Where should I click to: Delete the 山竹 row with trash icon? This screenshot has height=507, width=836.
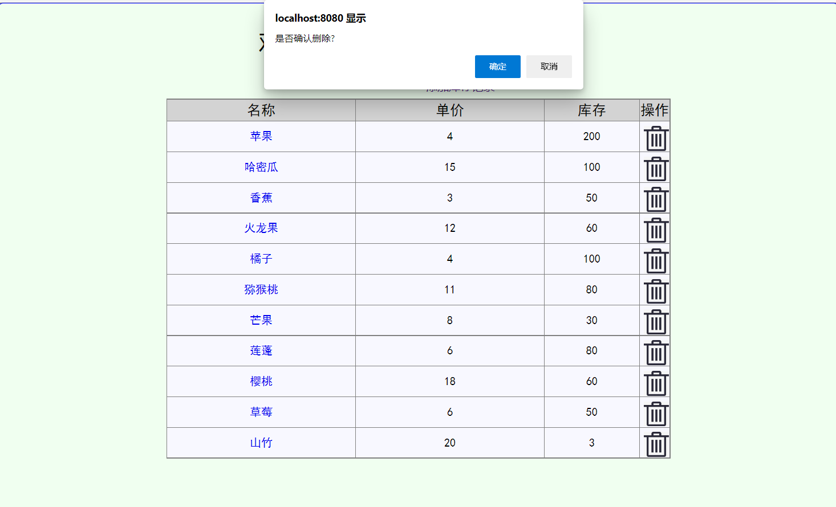[x=656, y=444]
